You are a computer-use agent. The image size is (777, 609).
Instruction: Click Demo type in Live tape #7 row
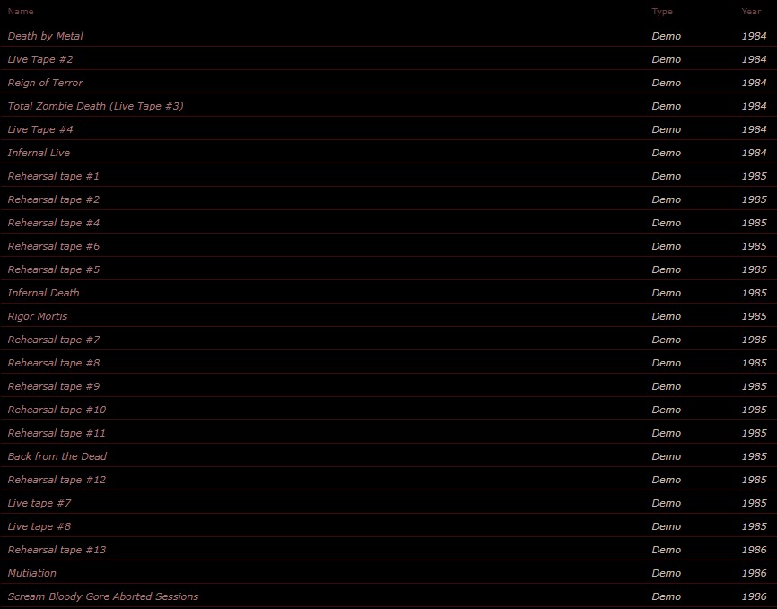click(666, 503)
